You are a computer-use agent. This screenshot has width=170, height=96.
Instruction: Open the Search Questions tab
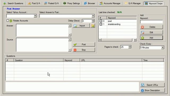coord(14,3)
